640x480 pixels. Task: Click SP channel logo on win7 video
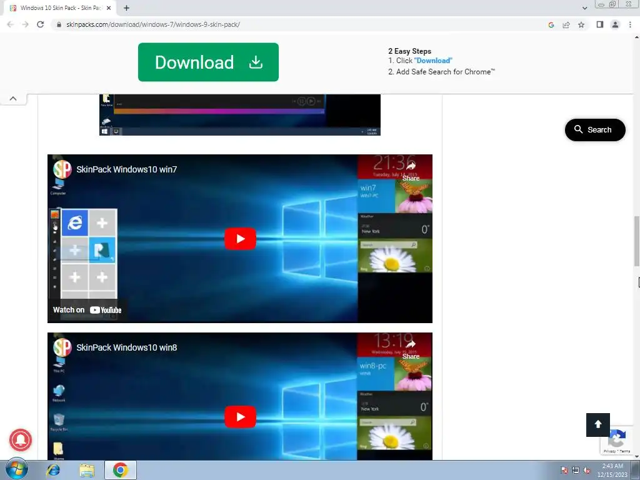62,169
